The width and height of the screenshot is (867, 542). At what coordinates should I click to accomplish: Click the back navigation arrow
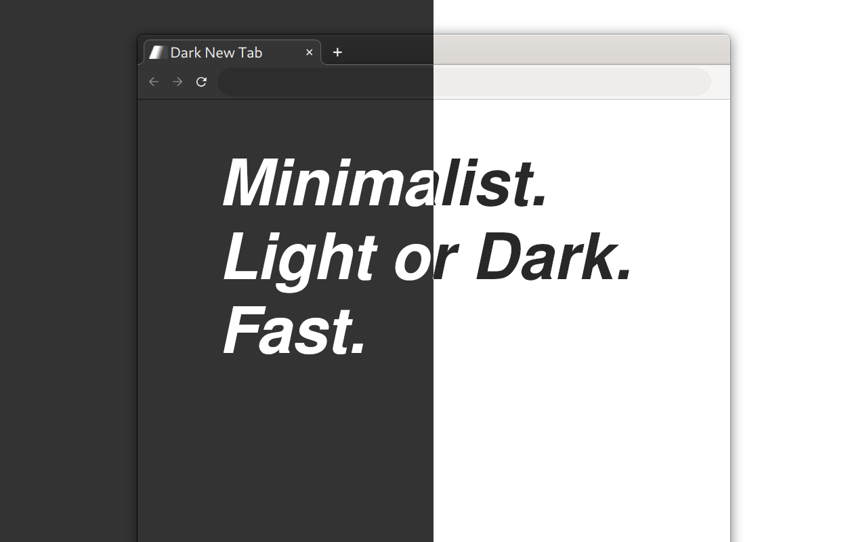[x=153, y=81]
